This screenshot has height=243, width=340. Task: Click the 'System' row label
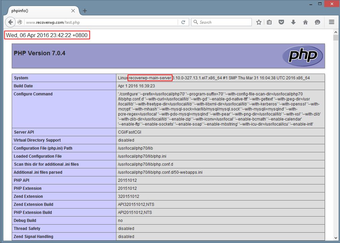(21, 78)
